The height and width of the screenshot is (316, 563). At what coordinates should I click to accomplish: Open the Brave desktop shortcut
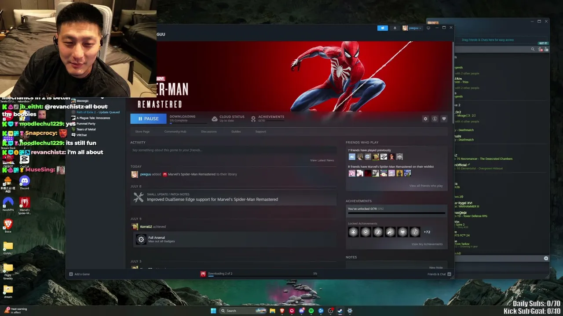click(x=8, y=226)
